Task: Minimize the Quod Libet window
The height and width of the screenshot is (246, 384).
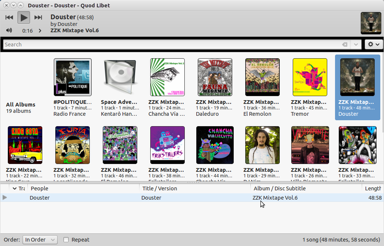Action: pos(14,5)
